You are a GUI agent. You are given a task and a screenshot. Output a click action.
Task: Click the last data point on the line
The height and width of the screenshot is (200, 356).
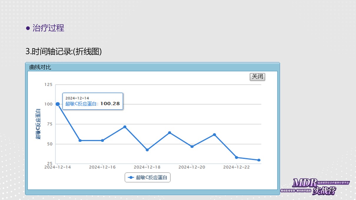(259, 160)
